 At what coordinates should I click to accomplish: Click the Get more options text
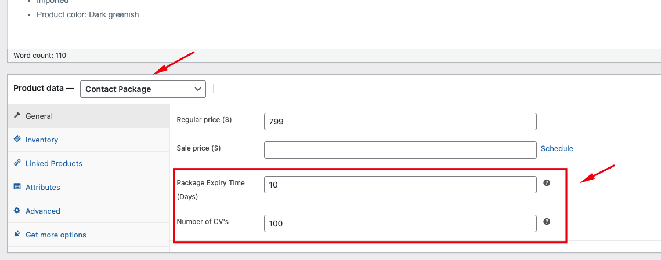pyautogui.click(x=56, y=235)
